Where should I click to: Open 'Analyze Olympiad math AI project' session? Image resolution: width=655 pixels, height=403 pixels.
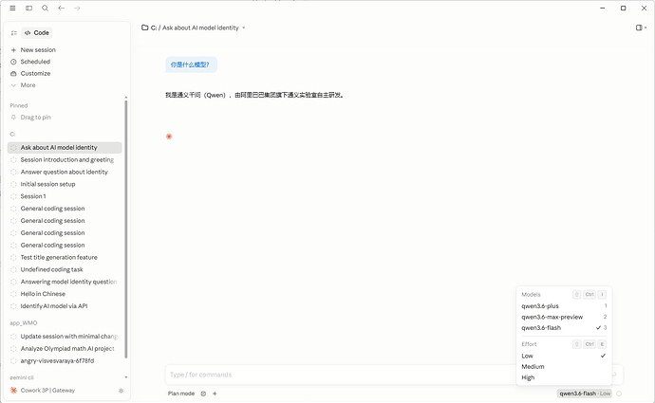[65, 348]
